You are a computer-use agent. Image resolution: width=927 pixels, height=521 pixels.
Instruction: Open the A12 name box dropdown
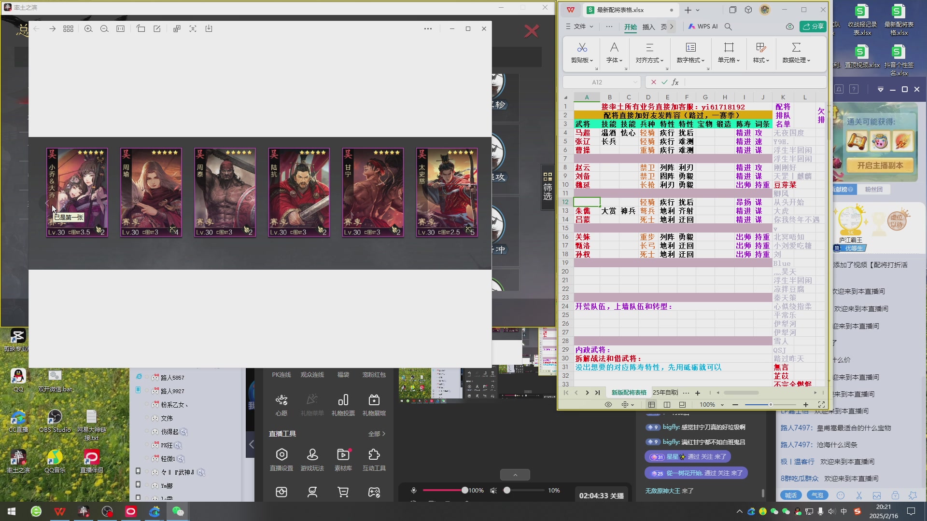[x=634, y=82]
